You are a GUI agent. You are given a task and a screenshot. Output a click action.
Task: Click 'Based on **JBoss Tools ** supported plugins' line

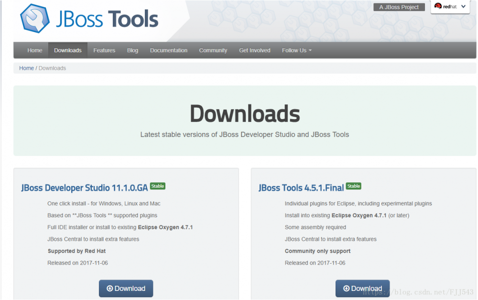[x=102, y=215]
